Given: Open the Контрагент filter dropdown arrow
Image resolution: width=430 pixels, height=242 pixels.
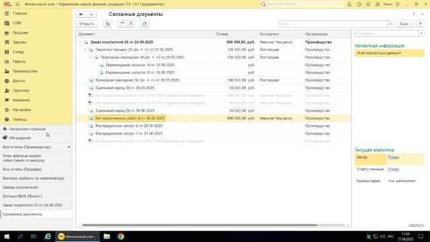Looking at the screenshot, I should point(421,34).
